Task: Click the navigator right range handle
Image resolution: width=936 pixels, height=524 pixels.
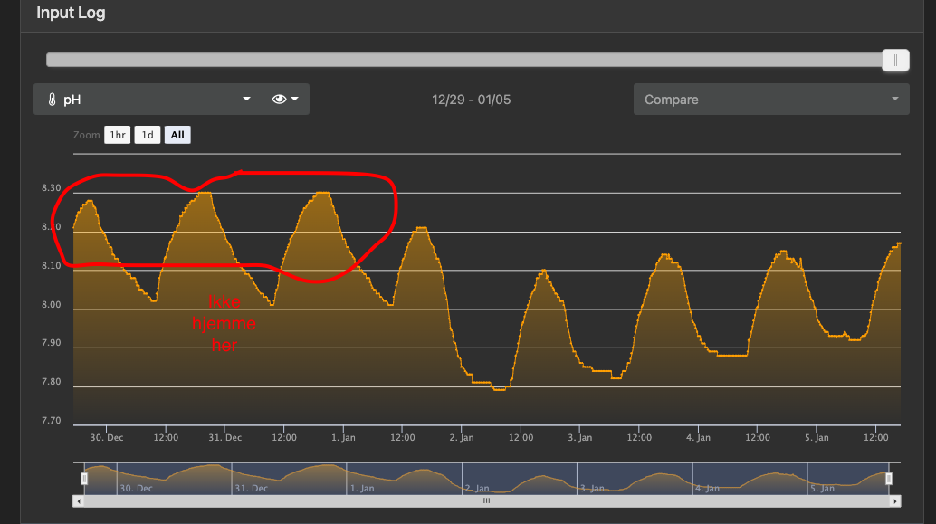Action: [889, 478]
